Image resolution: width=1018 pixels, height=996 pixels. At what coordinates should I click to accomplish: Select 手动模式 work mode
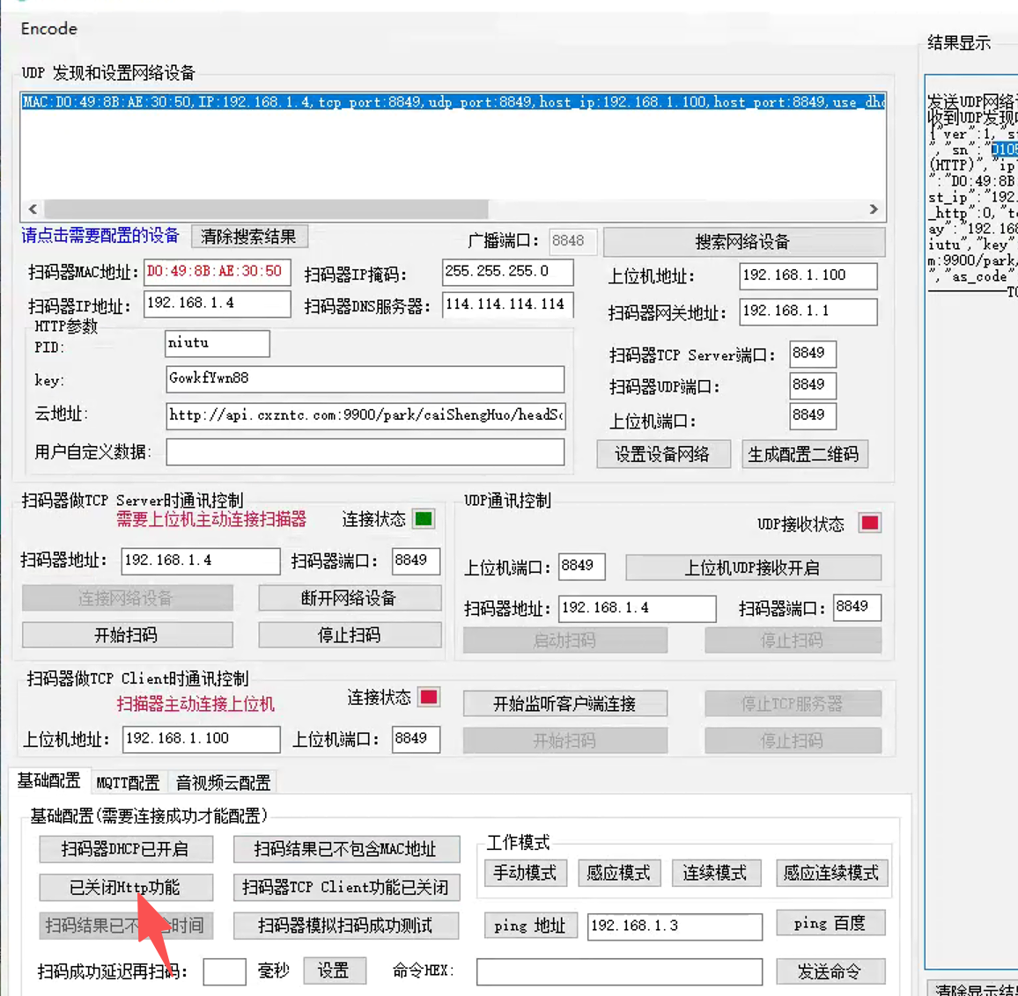point(525,873)
